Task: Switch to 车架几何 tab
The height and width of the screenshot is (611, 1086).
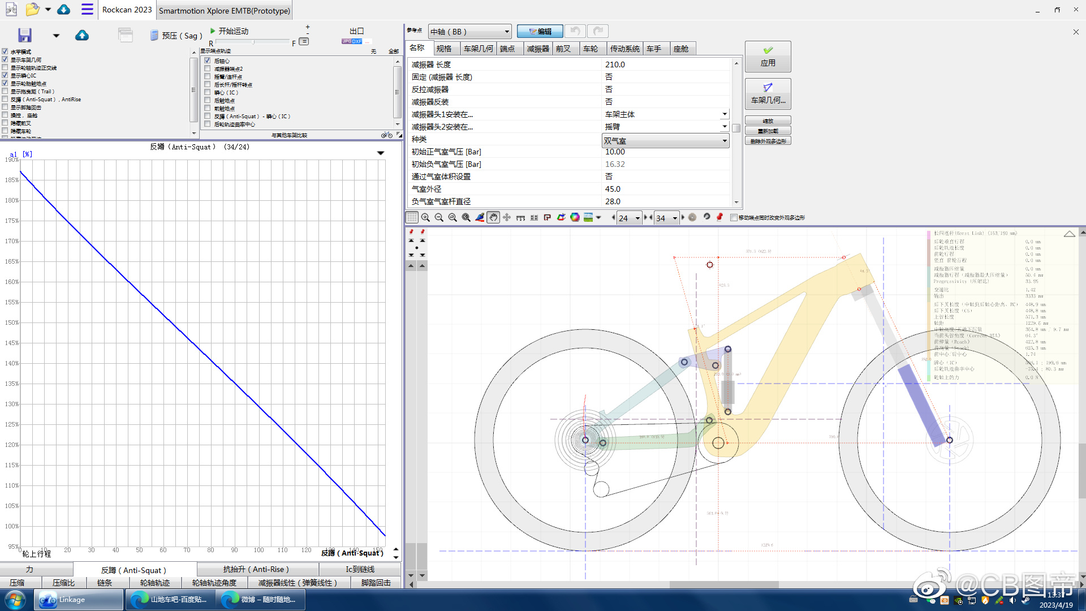Action: click(x=479, y=49)
